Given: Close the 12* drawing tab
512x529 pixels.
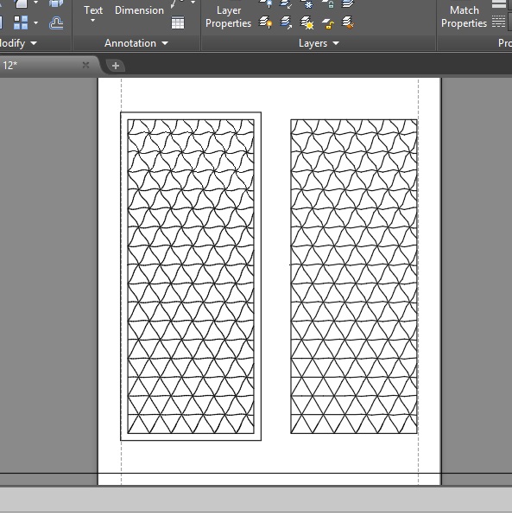Looking at the screenshot, I should [85, 65].
